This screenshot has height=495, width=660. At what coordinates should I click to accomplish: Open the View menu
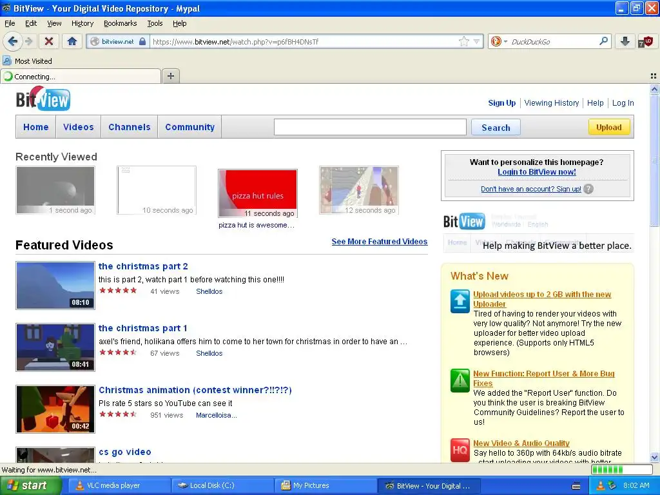(54, 23)
